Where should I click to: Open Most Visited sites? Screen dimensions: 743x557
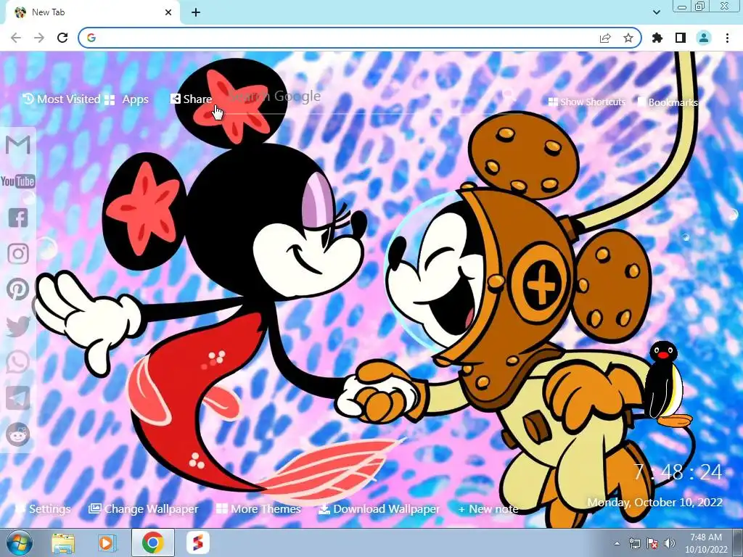coord(62,99)
